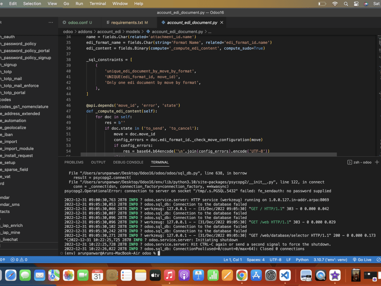Open the explorer's more actions ellipsis
The height and width of the screenshot is (286, 381).
(51, 22)
